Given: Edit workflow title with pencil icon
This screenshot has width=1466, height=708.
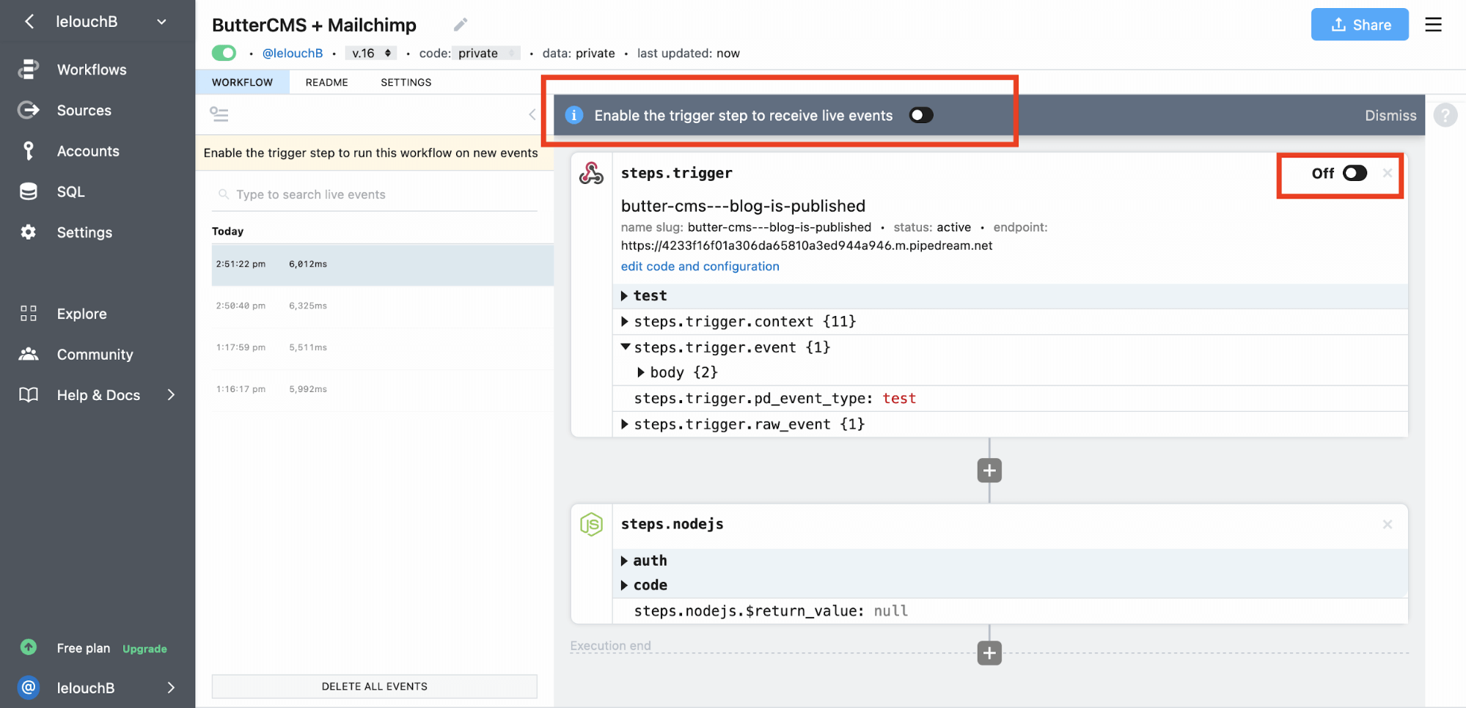Looking at the screenshot, I should tap(461, 25).
